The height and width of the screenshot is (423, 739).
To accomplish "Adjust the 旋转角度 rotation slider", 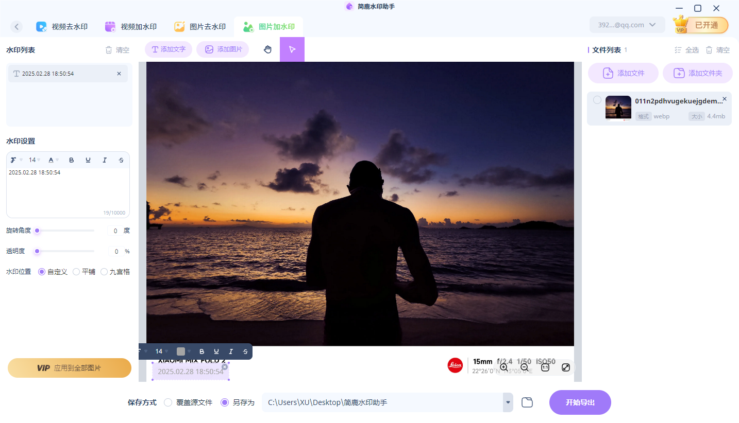I will point(36,231).
